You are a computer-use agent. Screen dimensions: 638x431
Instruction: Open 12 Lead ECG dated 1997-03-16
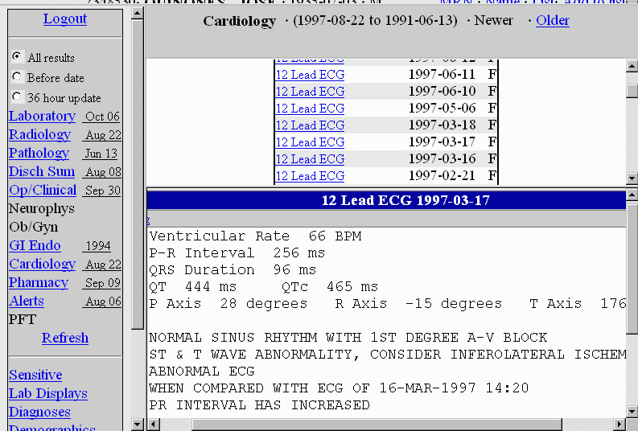310,158
